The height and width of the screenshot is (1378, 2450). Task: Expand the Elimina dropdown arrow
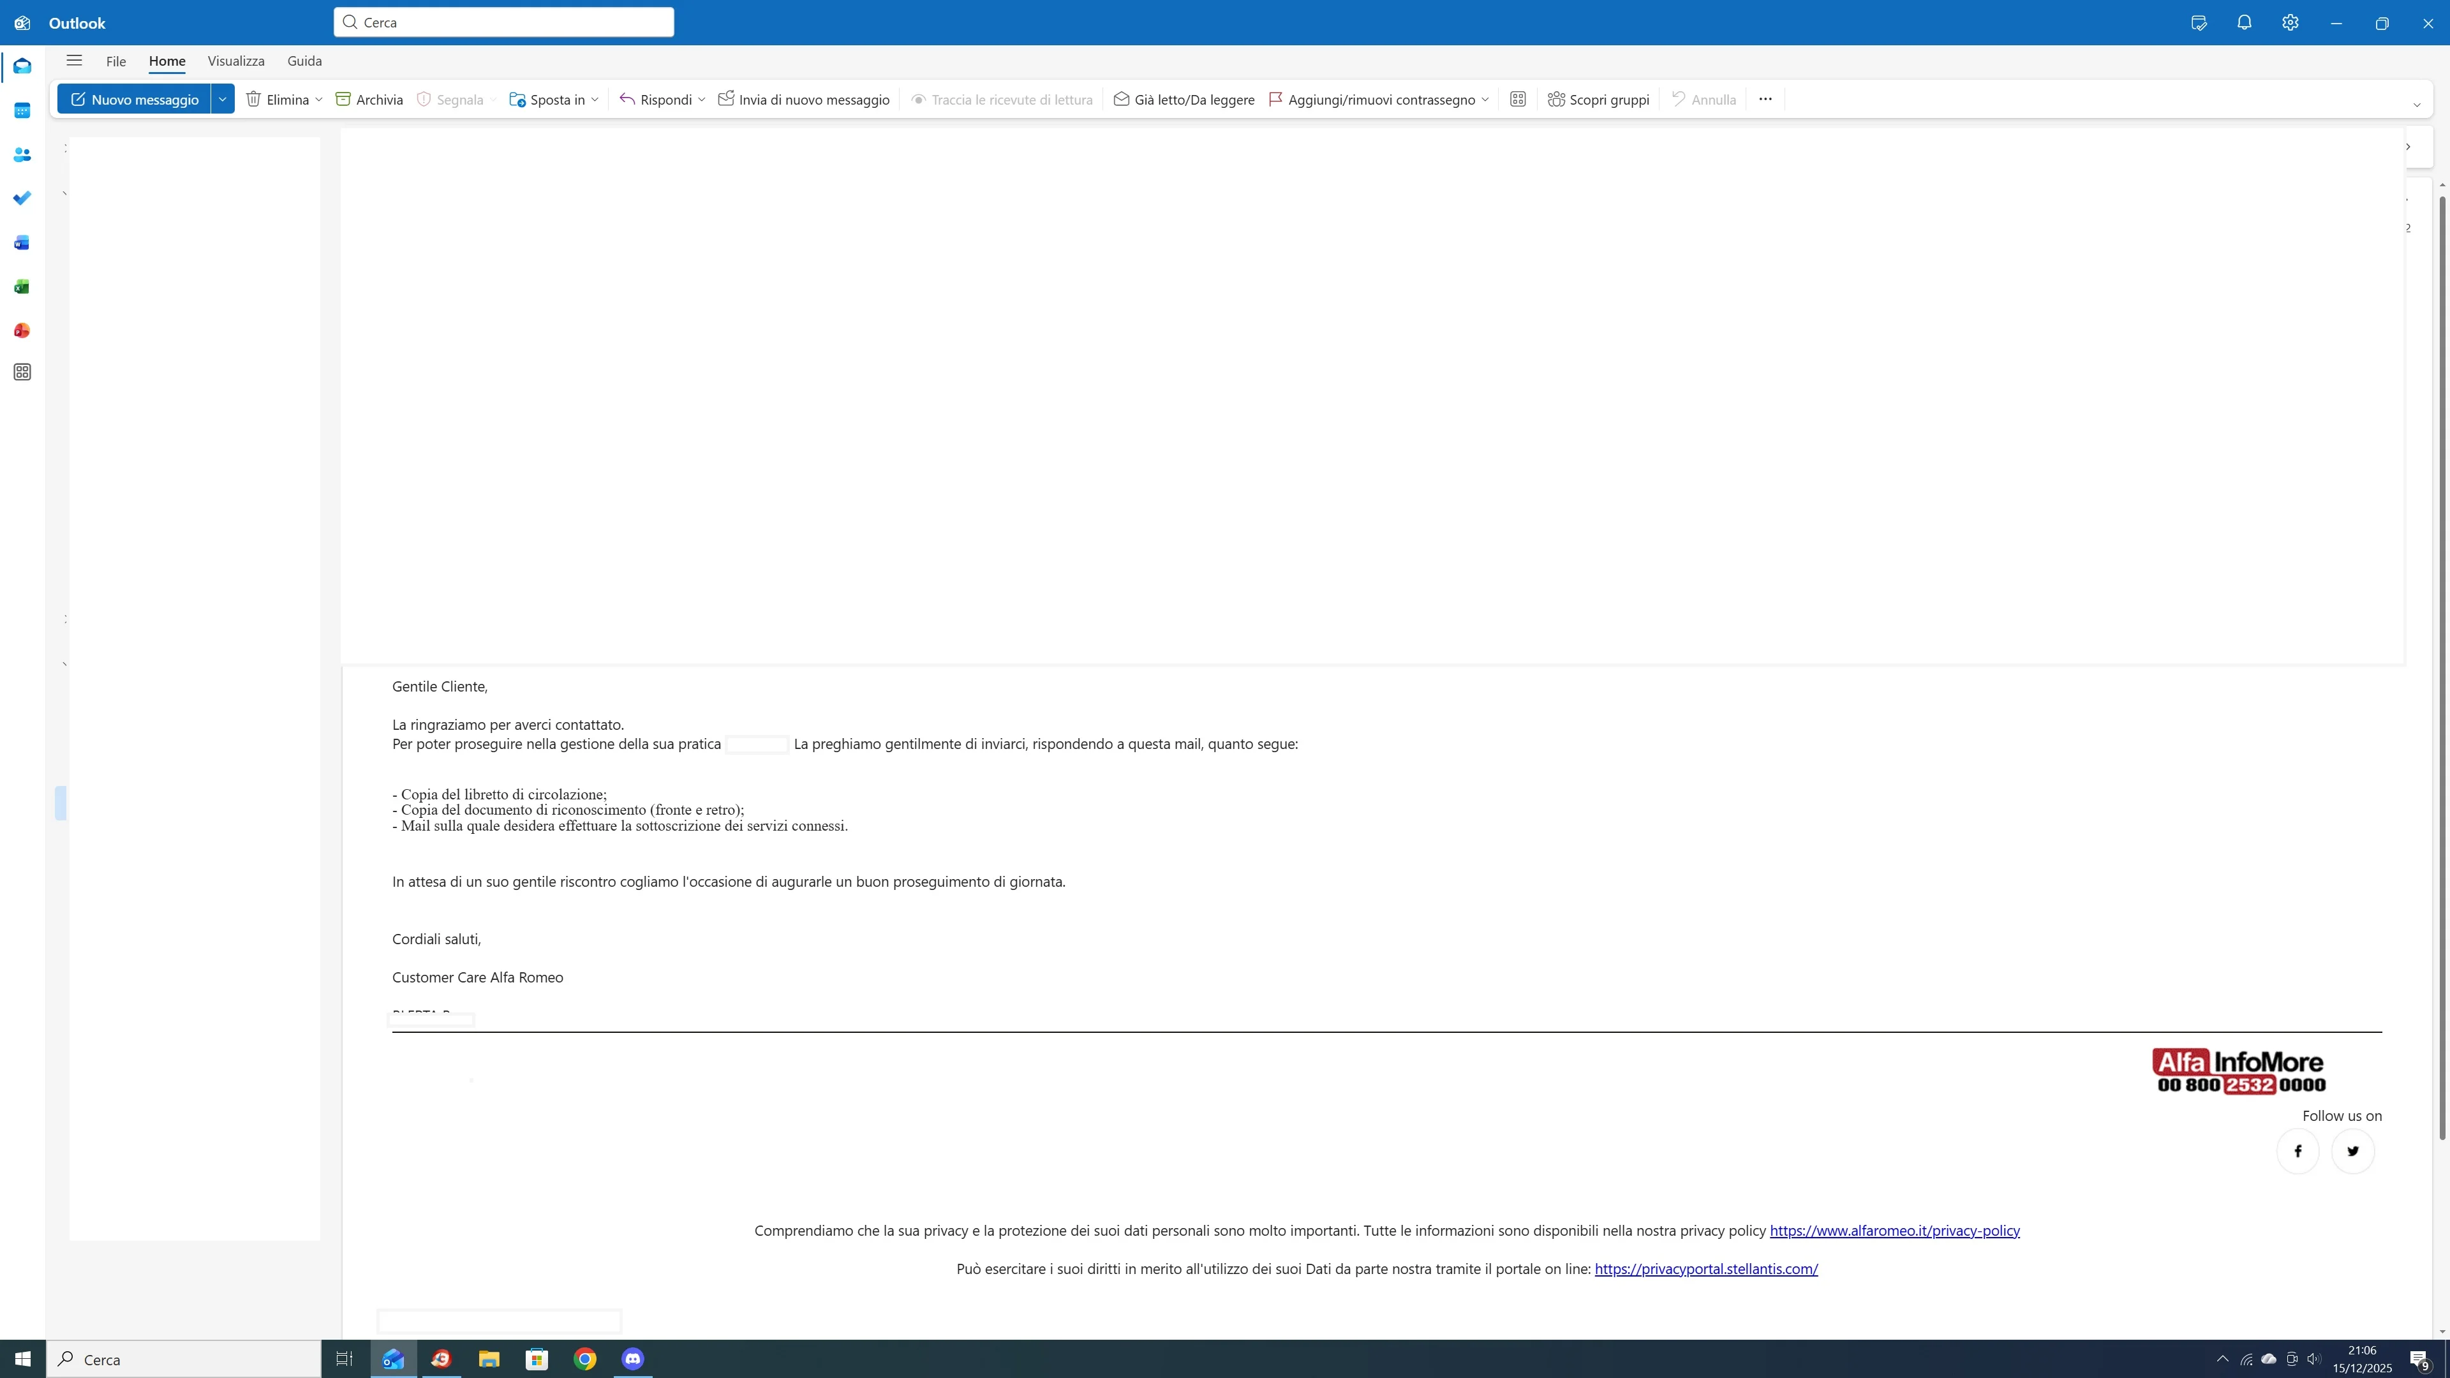click(x=318, y=99)
